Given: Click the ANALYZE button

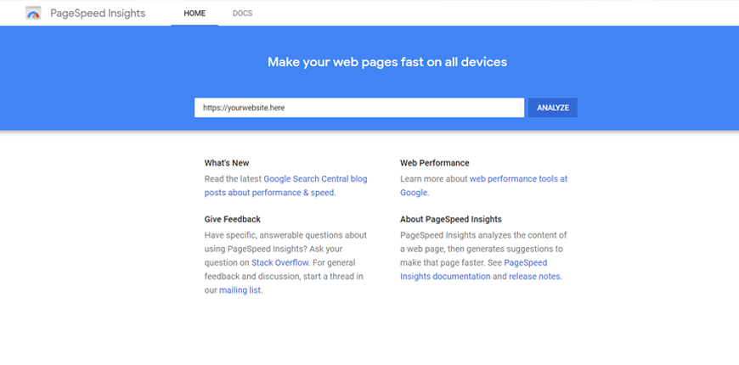Looking at the screenshot, I should coord(553,108).
